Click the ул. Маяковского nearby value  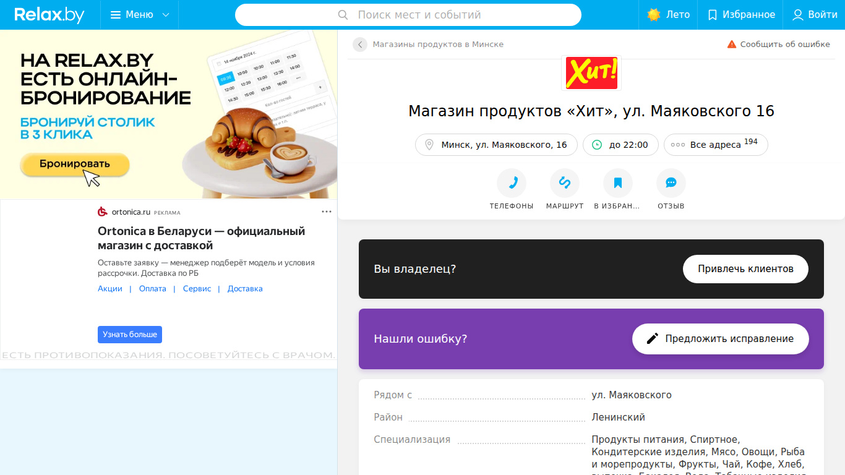(632, 395)
